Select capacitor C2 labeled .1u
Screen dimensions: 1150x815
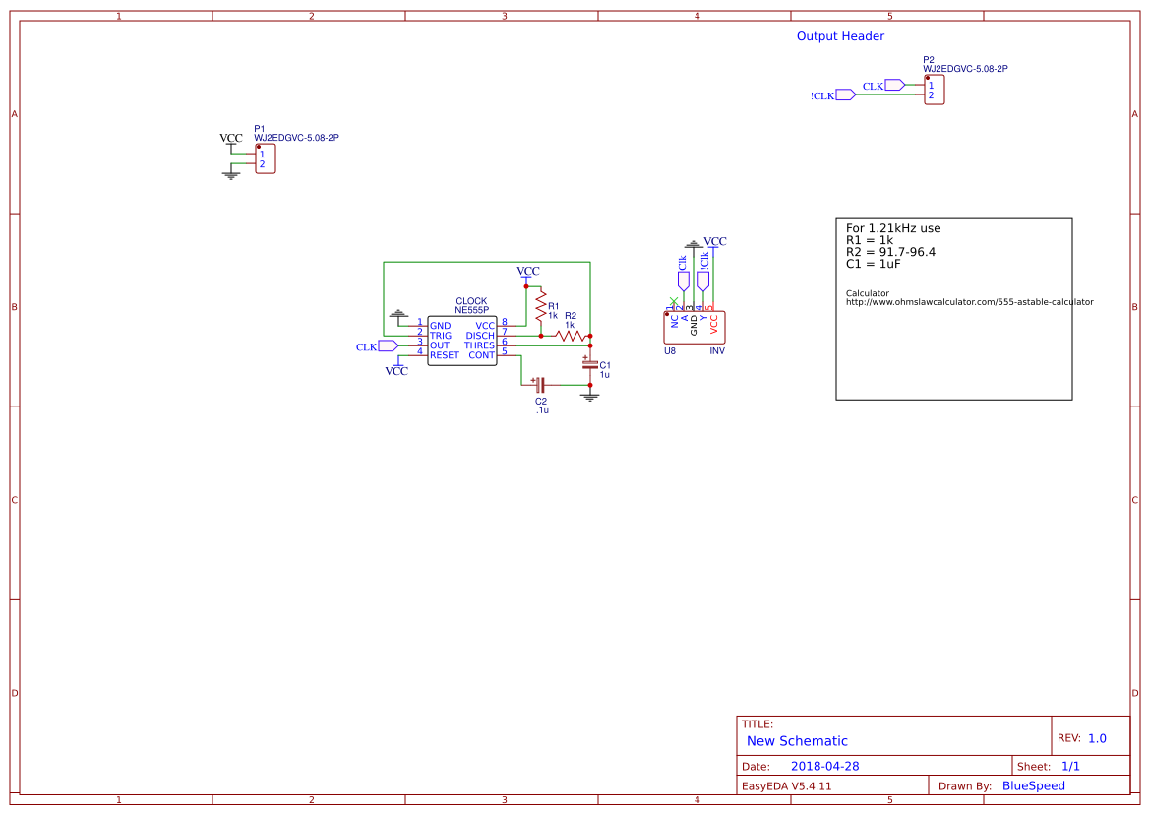pyautogui.click(x=538, y=387)
